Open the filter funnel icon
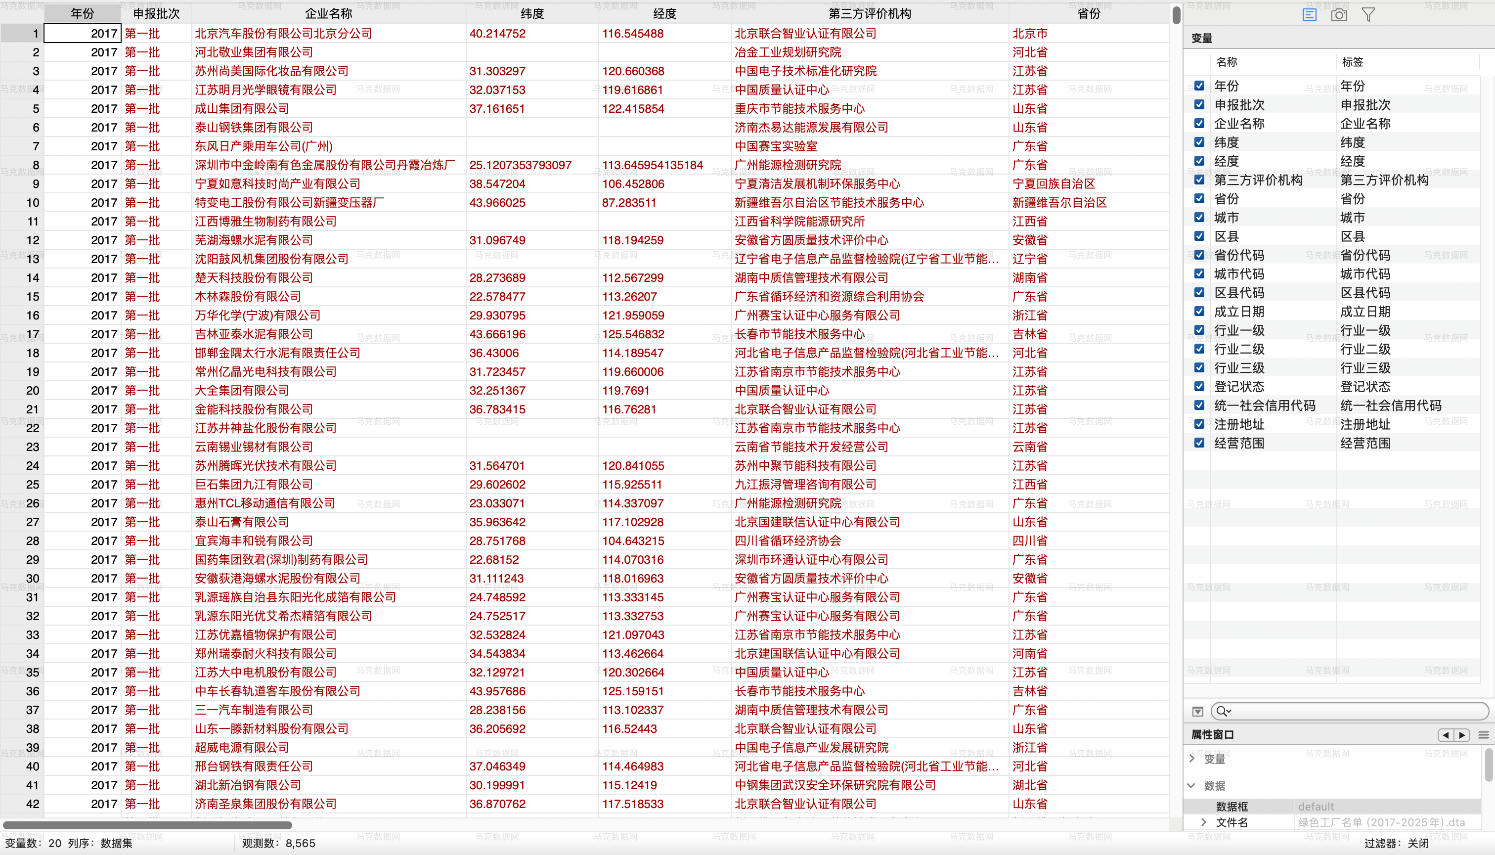The height and width of the screenshot is (855, 1495). click(1368, 15)
